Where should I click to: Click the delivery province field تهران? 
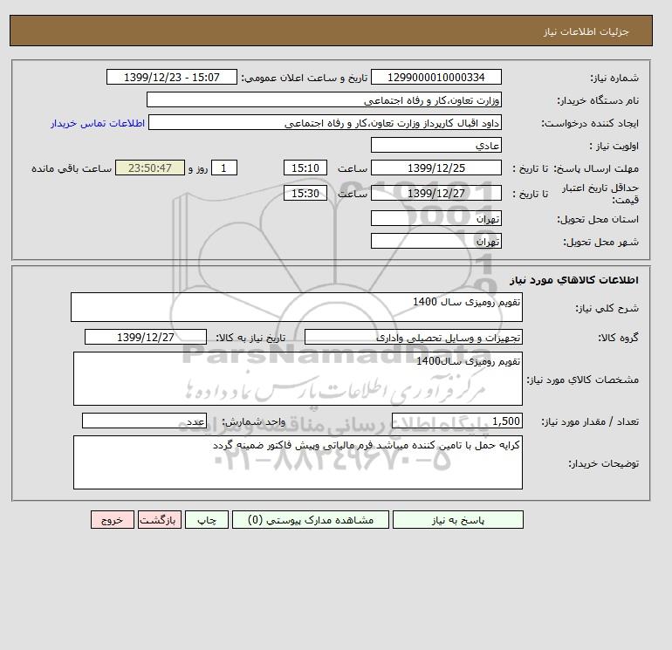click(435, 218)
